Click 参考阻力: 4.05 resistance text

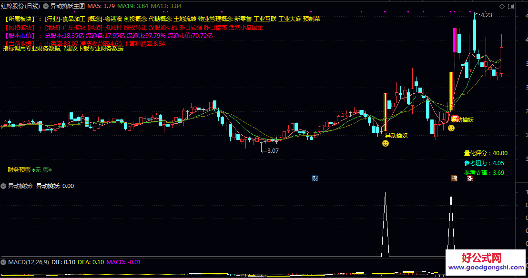click(484, 163)
